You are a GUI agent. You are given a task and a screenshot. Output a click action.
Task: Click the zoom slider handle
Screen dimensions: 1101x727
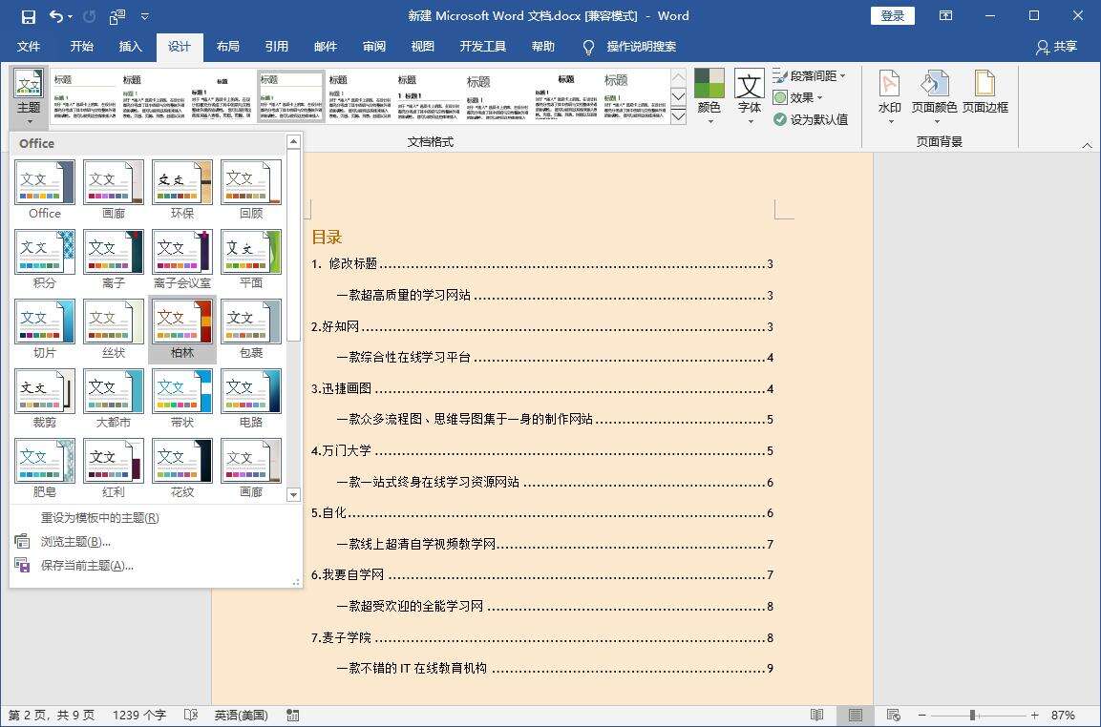(x=972, y=715)
